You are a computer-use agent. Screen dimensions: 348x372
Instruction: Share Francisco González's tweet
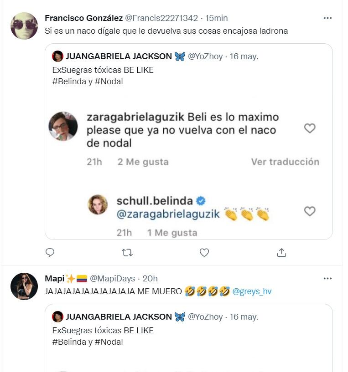[281, 252]
